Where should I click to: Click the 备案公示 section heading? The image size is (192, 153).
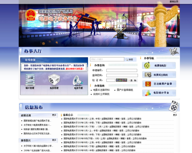68,115
